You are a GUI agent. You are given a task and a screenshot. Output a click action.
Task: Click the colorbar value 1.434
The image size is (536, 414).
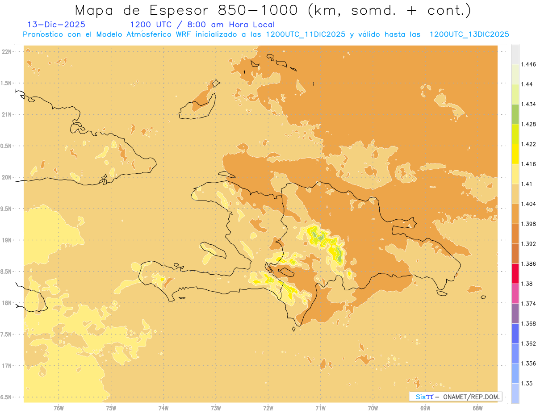click(x=528, y=104)
